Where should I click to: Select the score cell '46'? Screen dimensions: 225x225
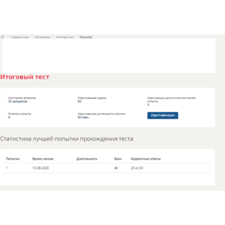coord(116,168)
